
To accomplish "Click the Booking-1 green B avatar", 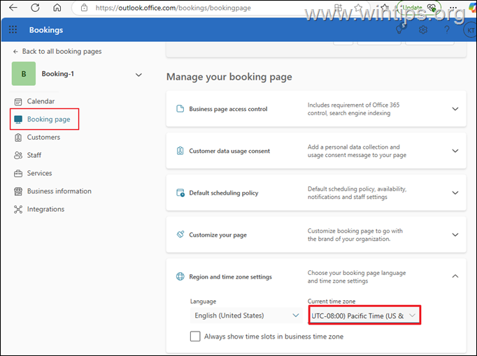I will point(24,74).
